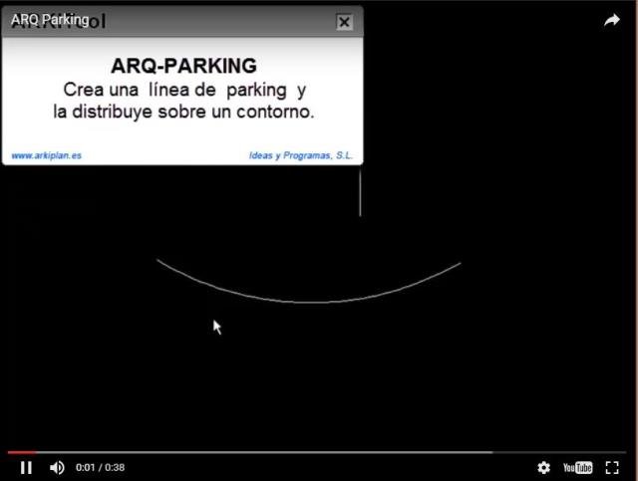
Task: Click the ARQ-PARKING heading text
Action: point(183,66)
